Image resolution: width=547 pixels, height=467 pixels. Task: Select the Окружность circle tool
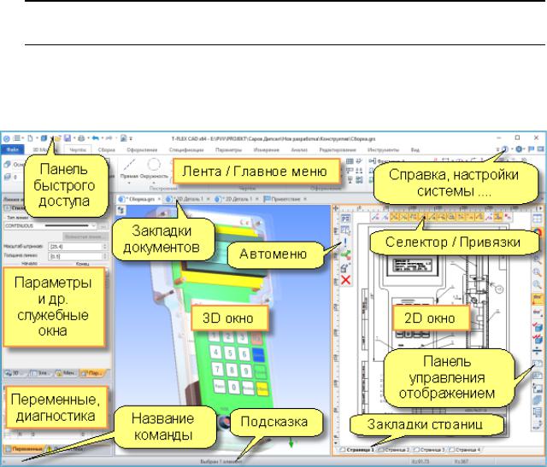pyautogui.click(x=154, y=169)
